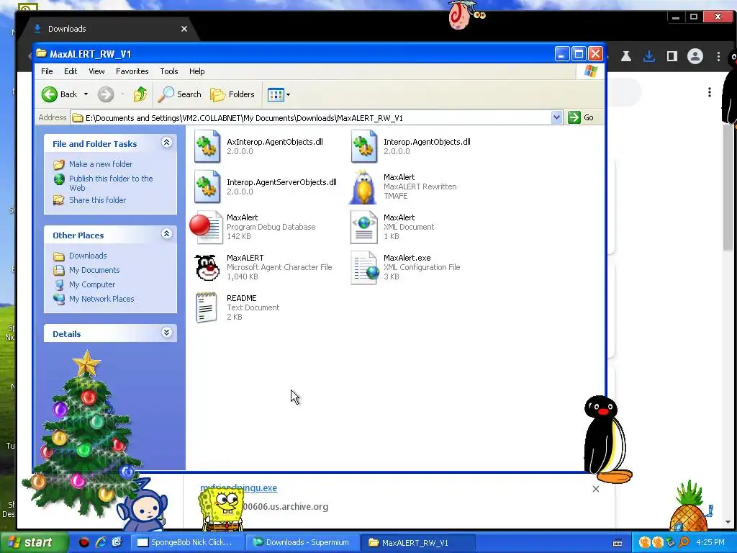Toggle the Folders pane

232,94
